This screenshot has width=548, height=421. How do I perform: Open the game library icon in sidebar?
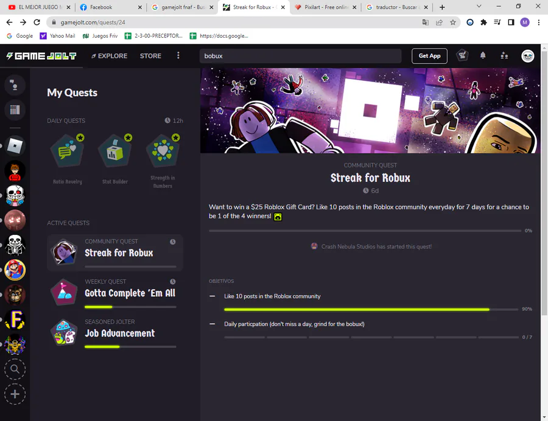point(15,110)
